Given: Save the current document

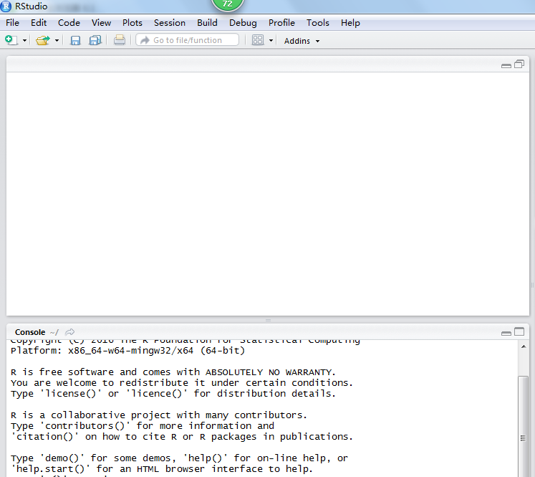Looking at the screenshot, I should pos(75,40).
